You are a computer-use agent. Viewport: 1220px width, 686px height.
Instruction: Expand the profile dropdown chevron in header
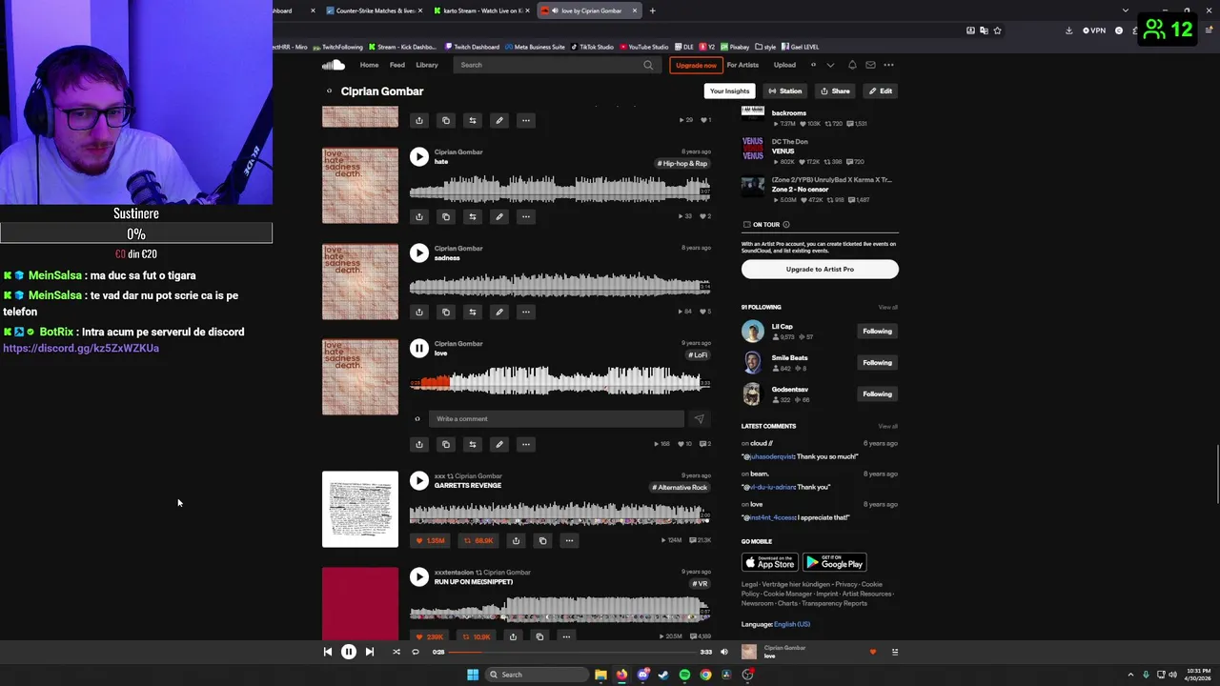tap(830, 65)
